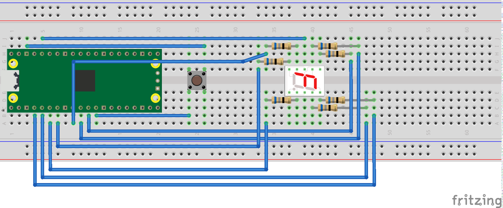Click the column number 60 label at top
Viewport: 503px width, 208px height.
(467, 30)
